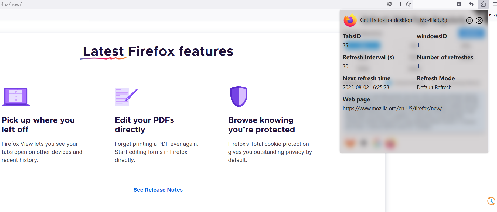Click the TabsID value 35
Viewport: 497px width, 212px height.
click(x=345, y=45)
